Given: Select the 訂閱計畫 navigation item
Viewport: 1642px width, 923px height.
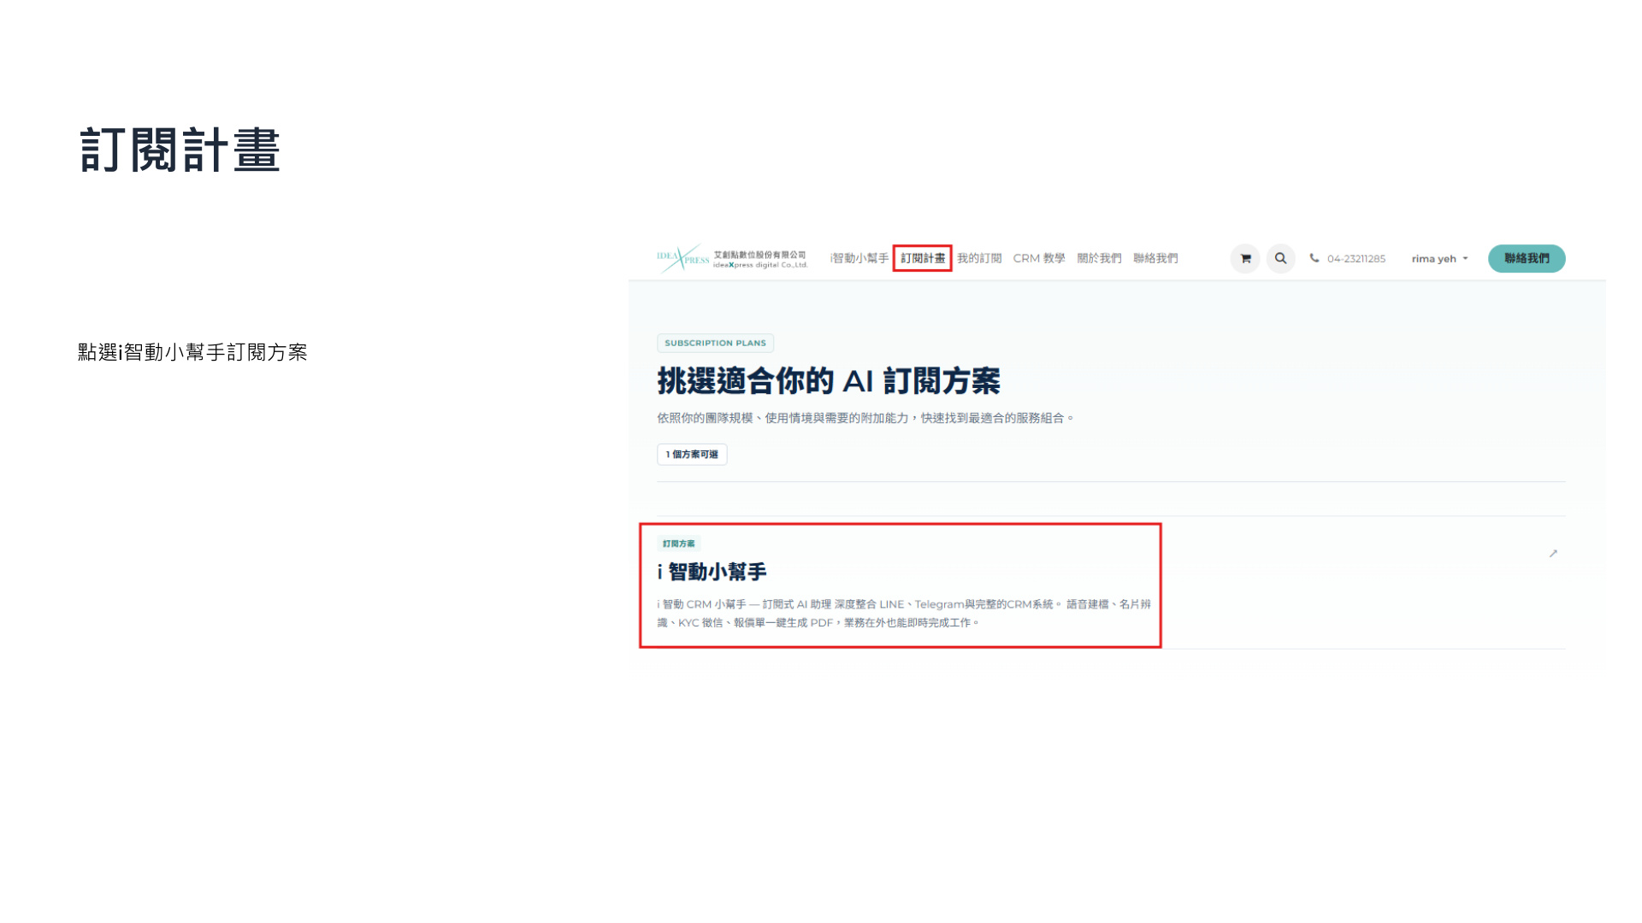Looking at the screenshot, I should [923, 258].
